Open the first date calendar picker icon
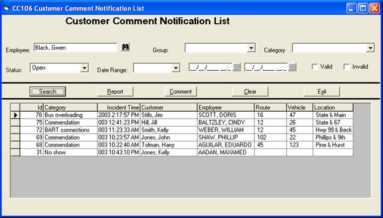Screen dimensions: 383x218 (237, 67)
